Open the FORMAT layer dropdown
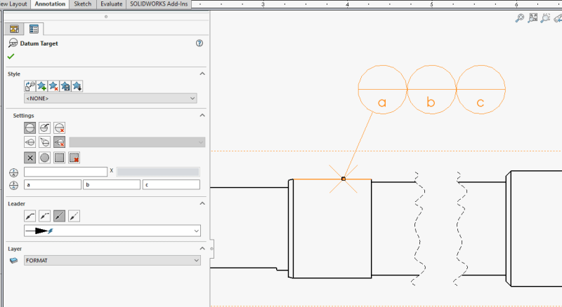Screen dimensions: 562x307 (x=112, y=261)
